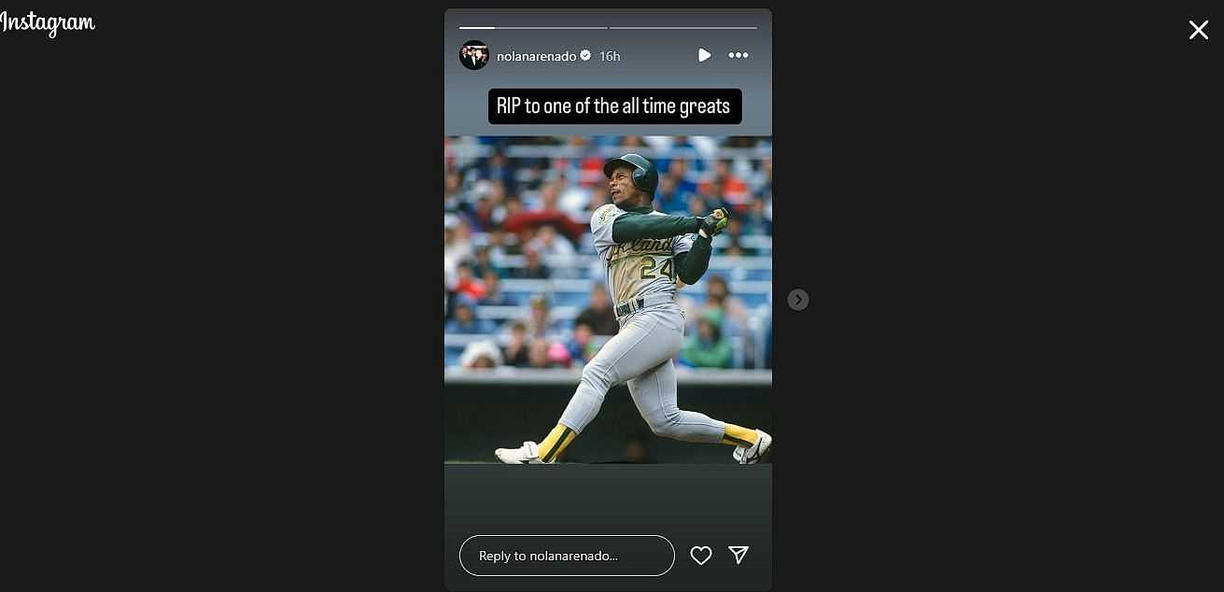Viewport: 1224px width, 592px height.
Task: Click the Instagram logo
Action: 47,23
